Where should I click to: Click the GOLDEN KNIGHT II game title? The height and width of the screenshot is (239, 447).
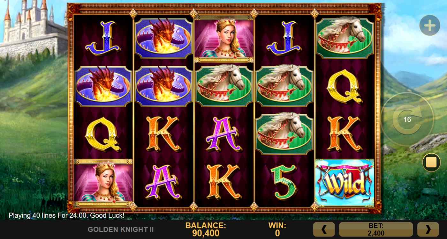coord(121,229)
